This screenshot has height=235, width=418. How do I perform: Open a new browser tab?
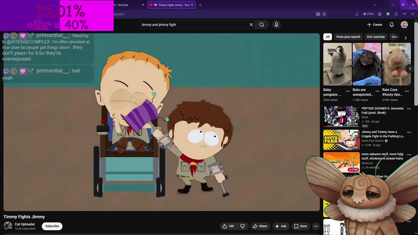coord(200,5)
